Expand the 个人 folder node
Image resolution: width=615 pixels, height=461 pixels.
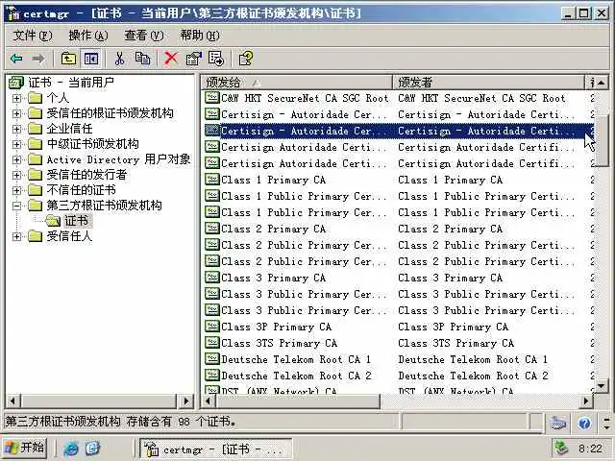click(16, 98)
